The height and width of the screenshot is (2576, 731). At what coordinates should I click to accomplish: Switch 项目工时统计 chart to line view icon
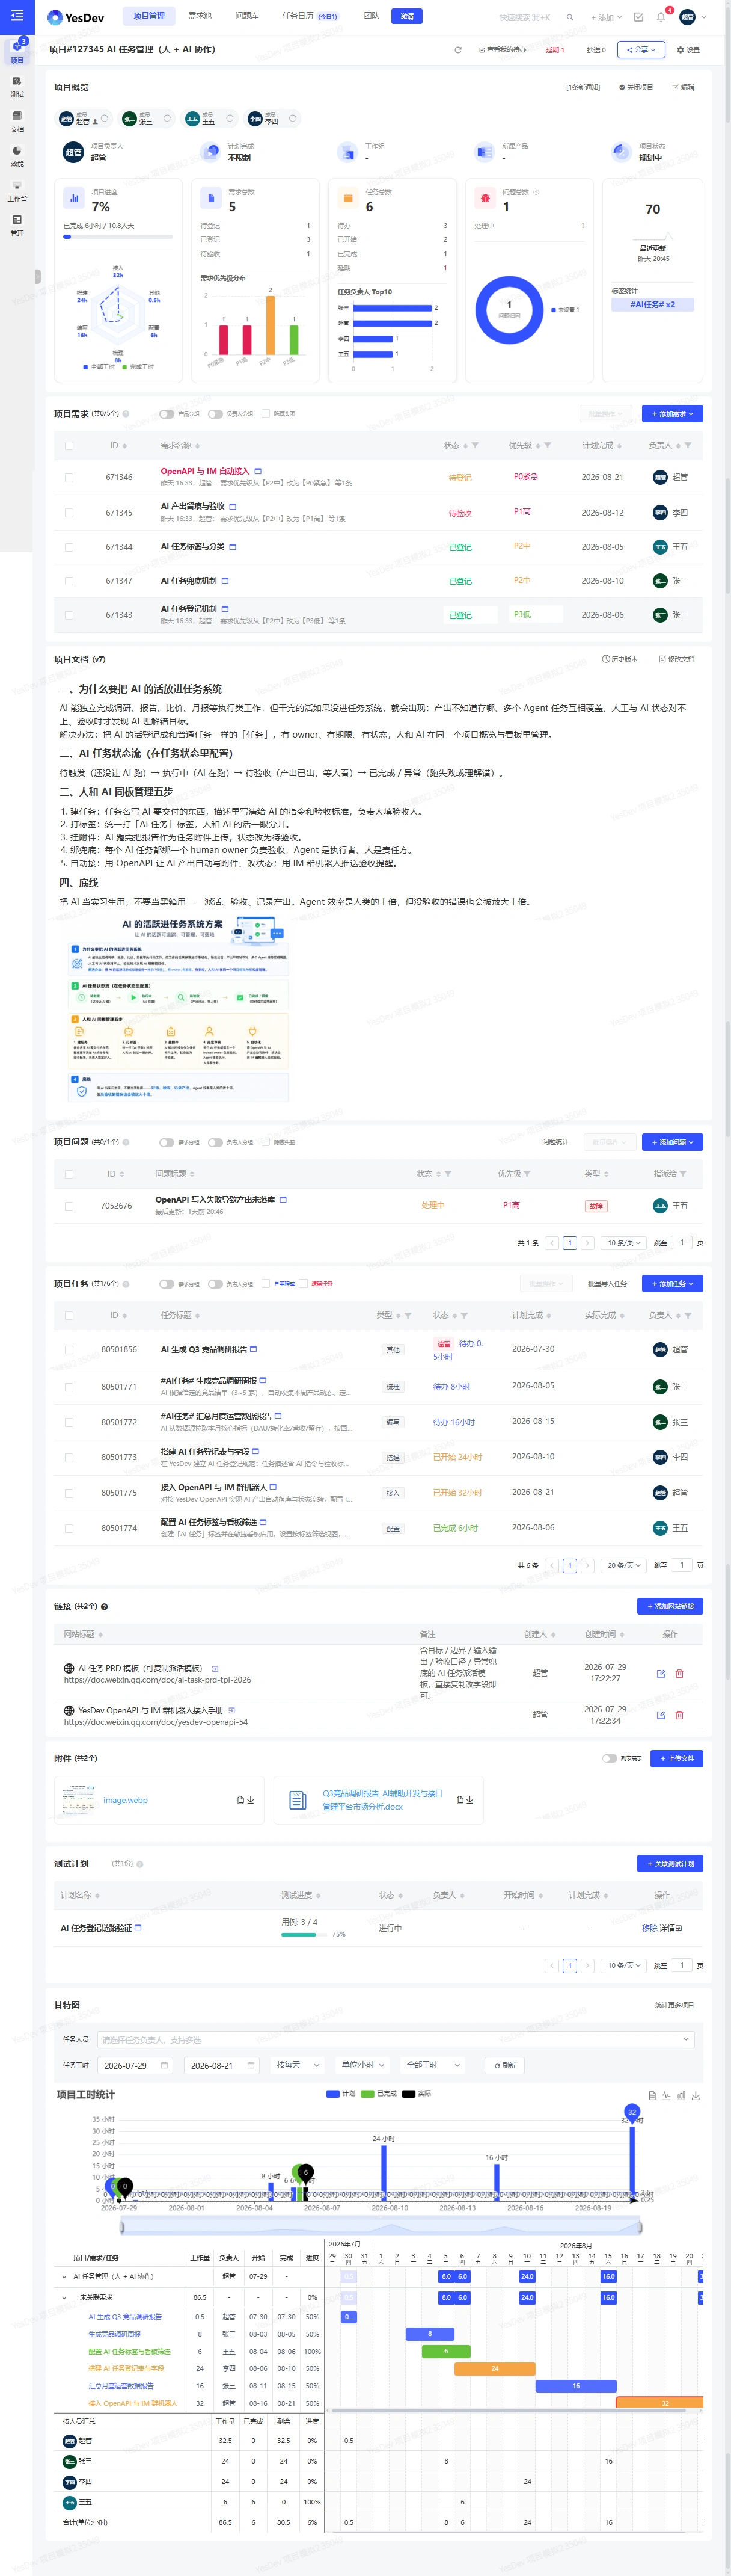coord(666,2096)
